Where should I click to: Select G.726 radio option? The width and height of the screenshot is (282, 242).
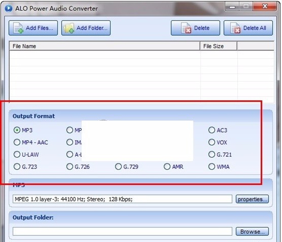pos(78,167)
